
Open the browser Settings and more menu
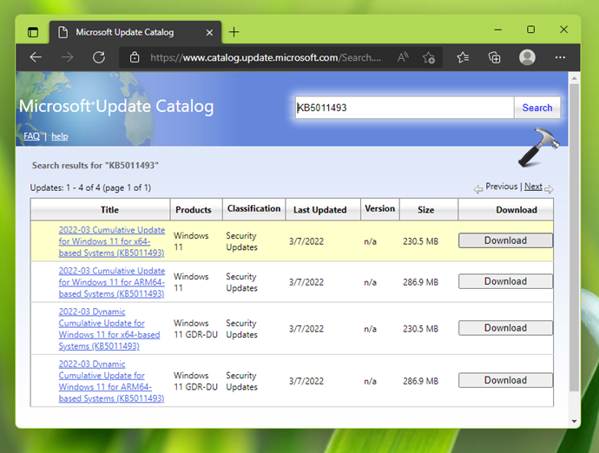pyautogui.click(x=561, y=57)
